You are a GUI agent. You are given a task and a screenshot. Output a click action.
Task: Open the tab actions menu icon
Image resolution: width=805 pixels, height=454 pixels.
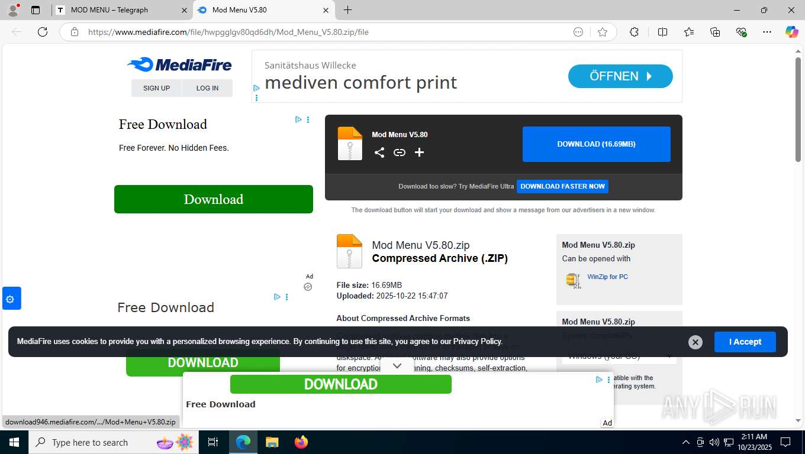pos(36,10)
